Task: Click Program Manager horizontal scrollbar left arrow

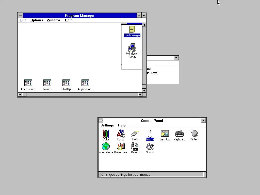Action: coord(20,94)
